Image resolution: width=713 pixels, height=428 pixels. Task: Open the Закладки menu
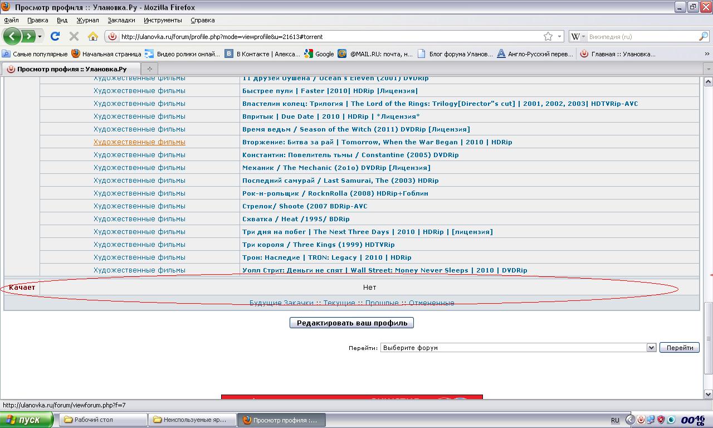click(x=121, y=20)
